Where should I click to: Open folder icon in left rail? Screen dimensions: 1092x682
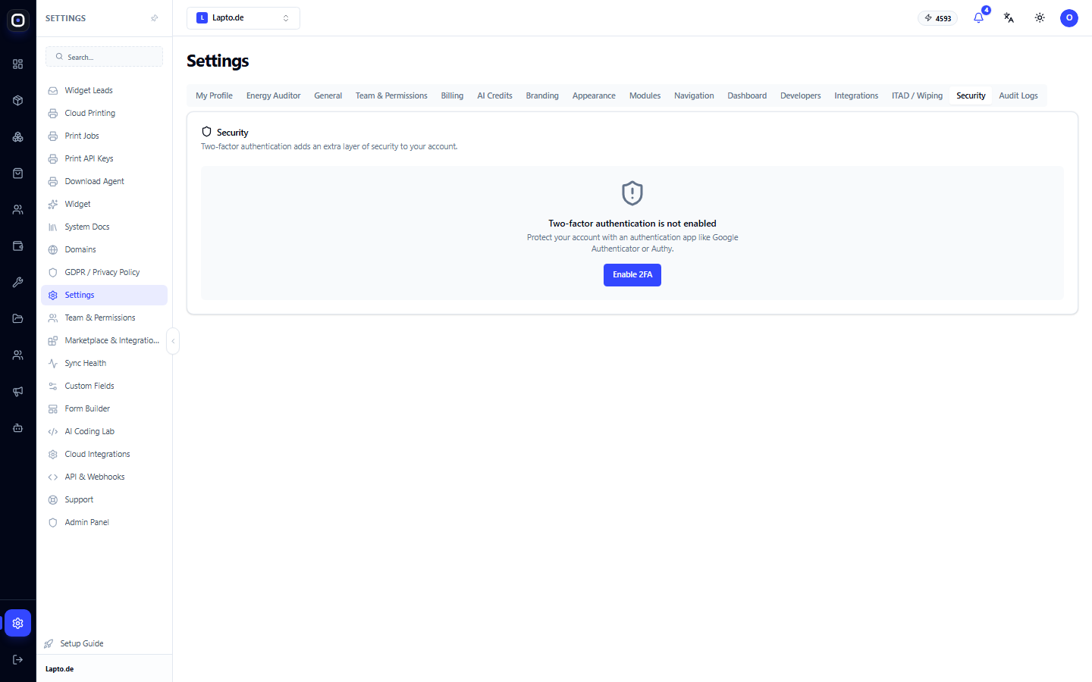pyautogui.click(x=18, y=319)
